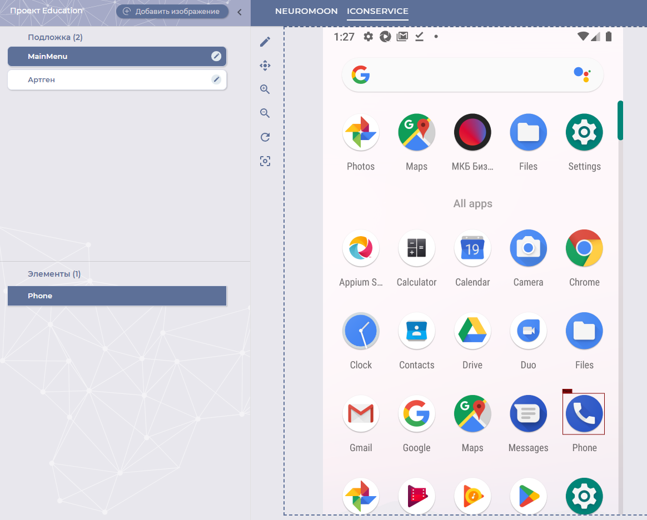Open Play Music icon in bottom row
The image size is (647, 520).
472,496
